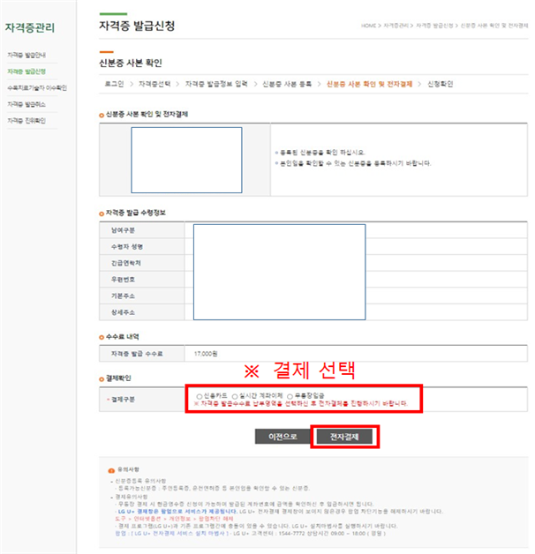
Task: Select the 신용카드 payment radio button
Action: pos(199,396)
